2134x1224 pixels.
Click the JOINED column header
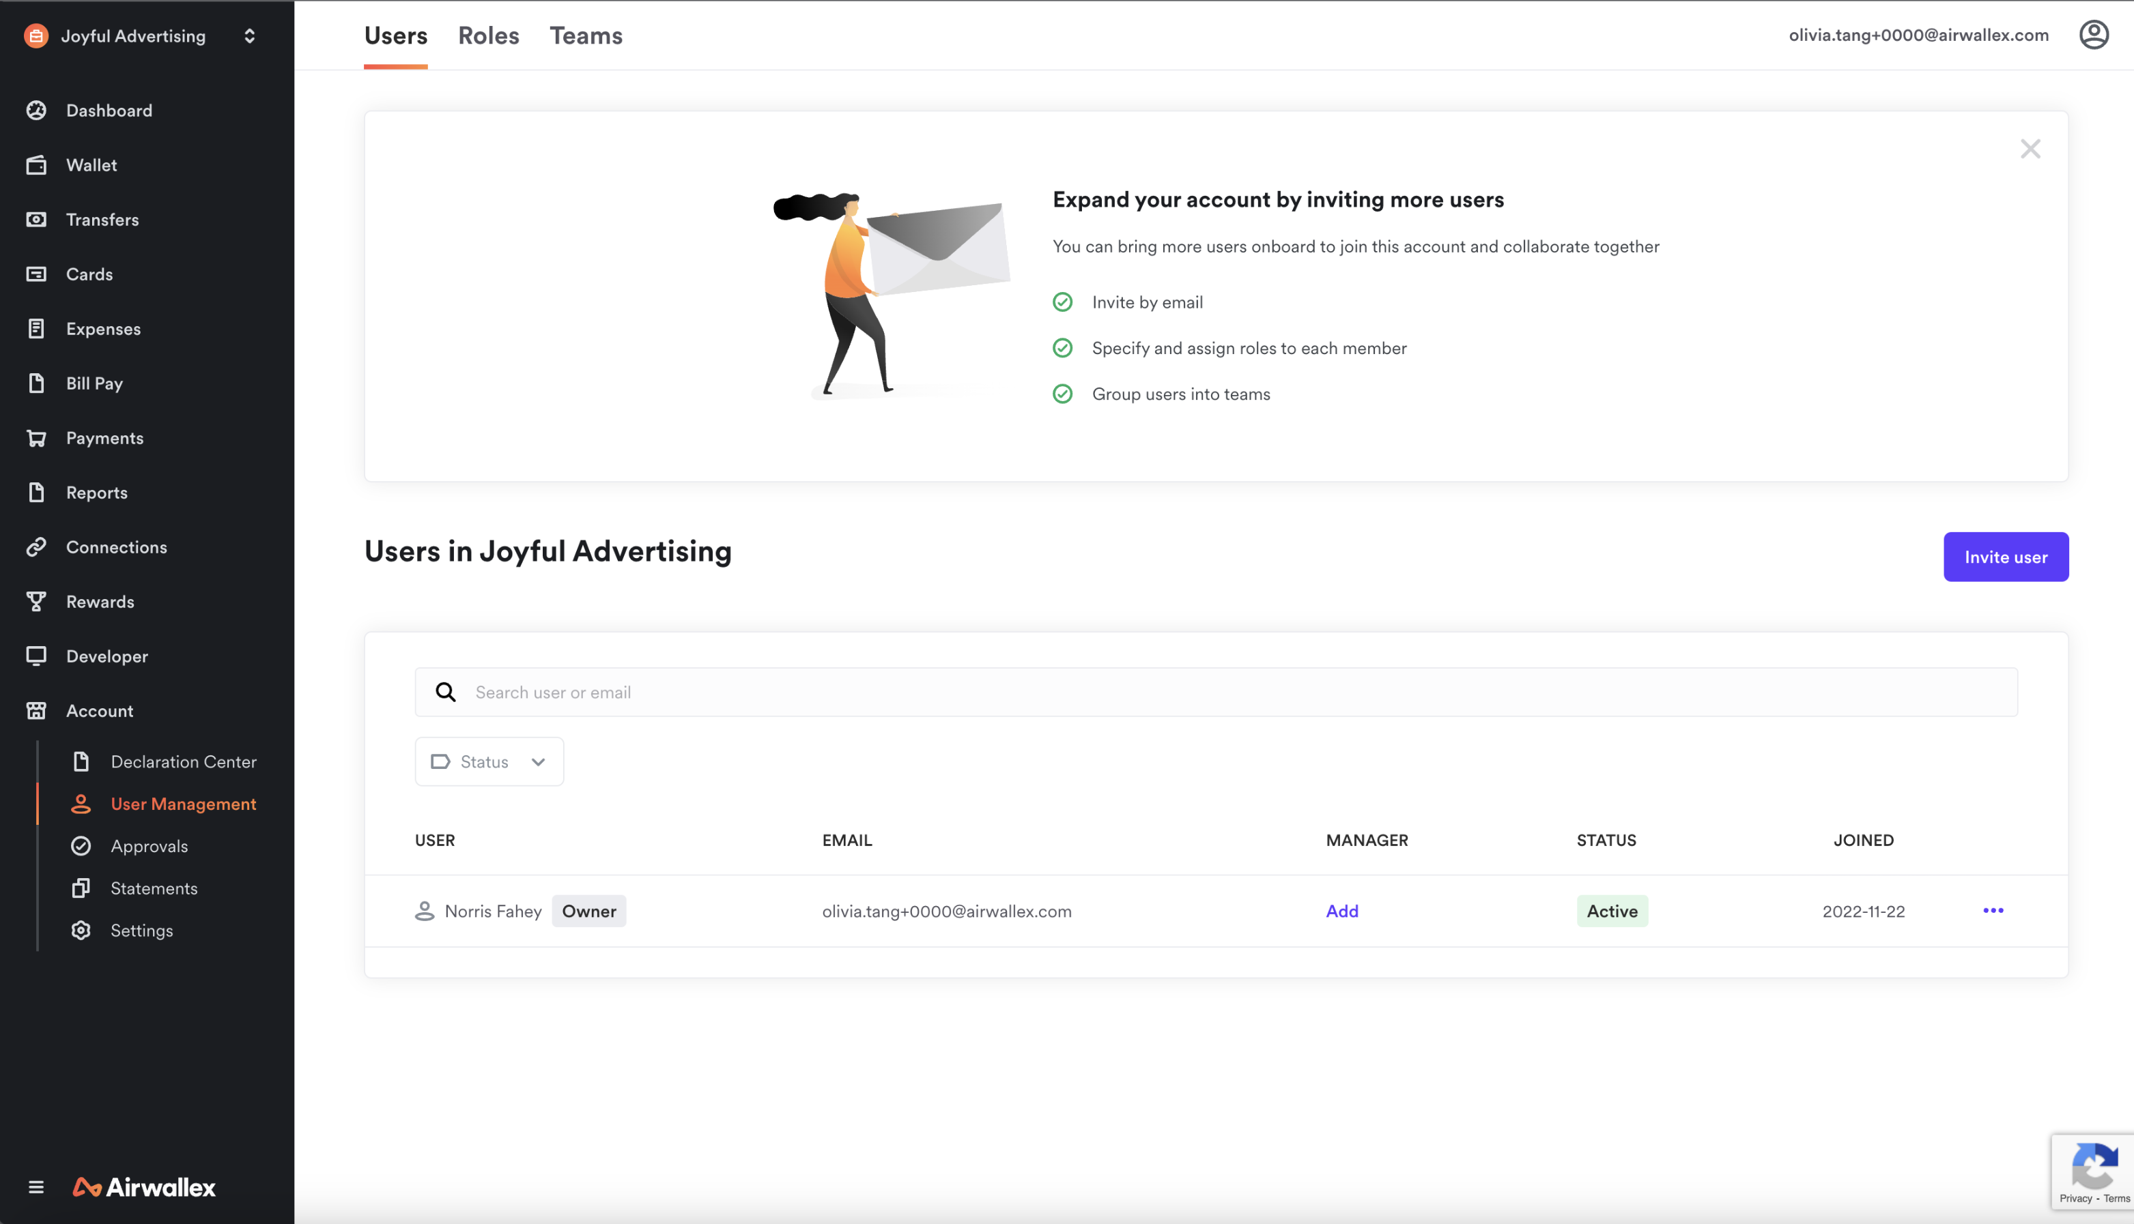[x=1863, y=840]
